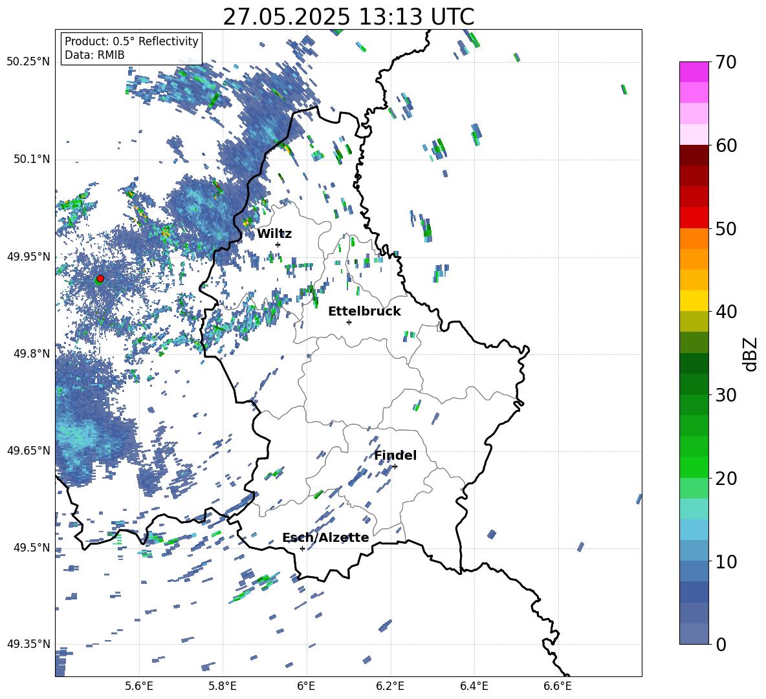The image size is (766, 699).
Task: Click the title '27.05.2025 13:13 UTC'
Action: coord(348,17)
